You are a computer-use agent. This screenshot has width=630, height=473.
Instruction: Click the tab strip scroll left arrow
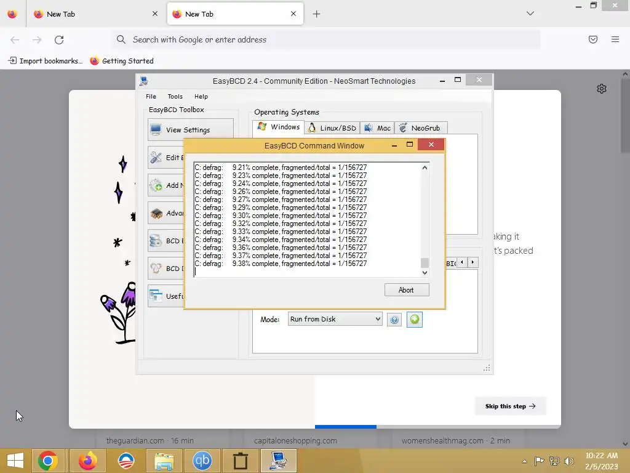pyautogui.click(x=461, y=262)
